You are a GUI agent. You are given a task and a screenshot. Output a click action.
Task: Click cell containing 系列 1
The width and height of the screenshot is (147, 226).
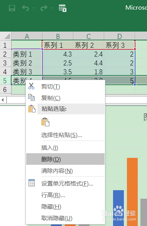pos(58,45)
